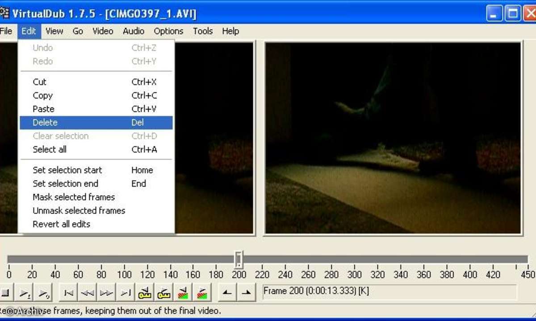Viewport: 536px width, 321px height.
Task: Choose Set selection end
Action: (96, 183)
